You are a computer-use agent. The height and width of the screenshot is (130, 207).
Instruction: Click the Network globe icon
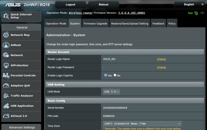(6, 55)
